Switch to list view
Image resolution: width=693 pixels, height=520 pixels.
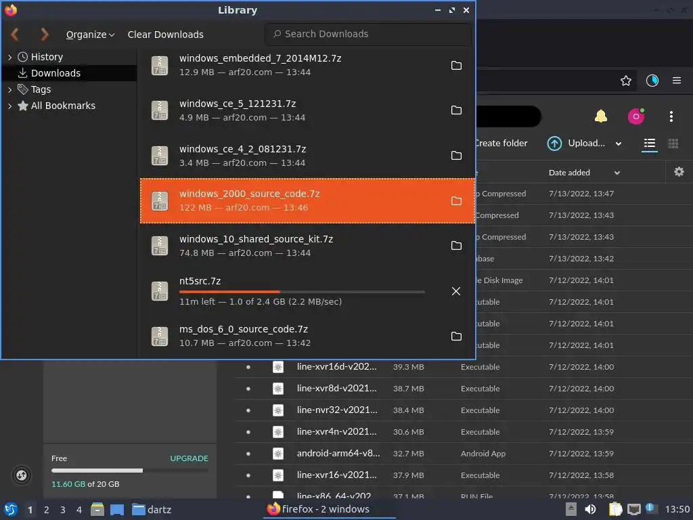click(x=649, y=144)
